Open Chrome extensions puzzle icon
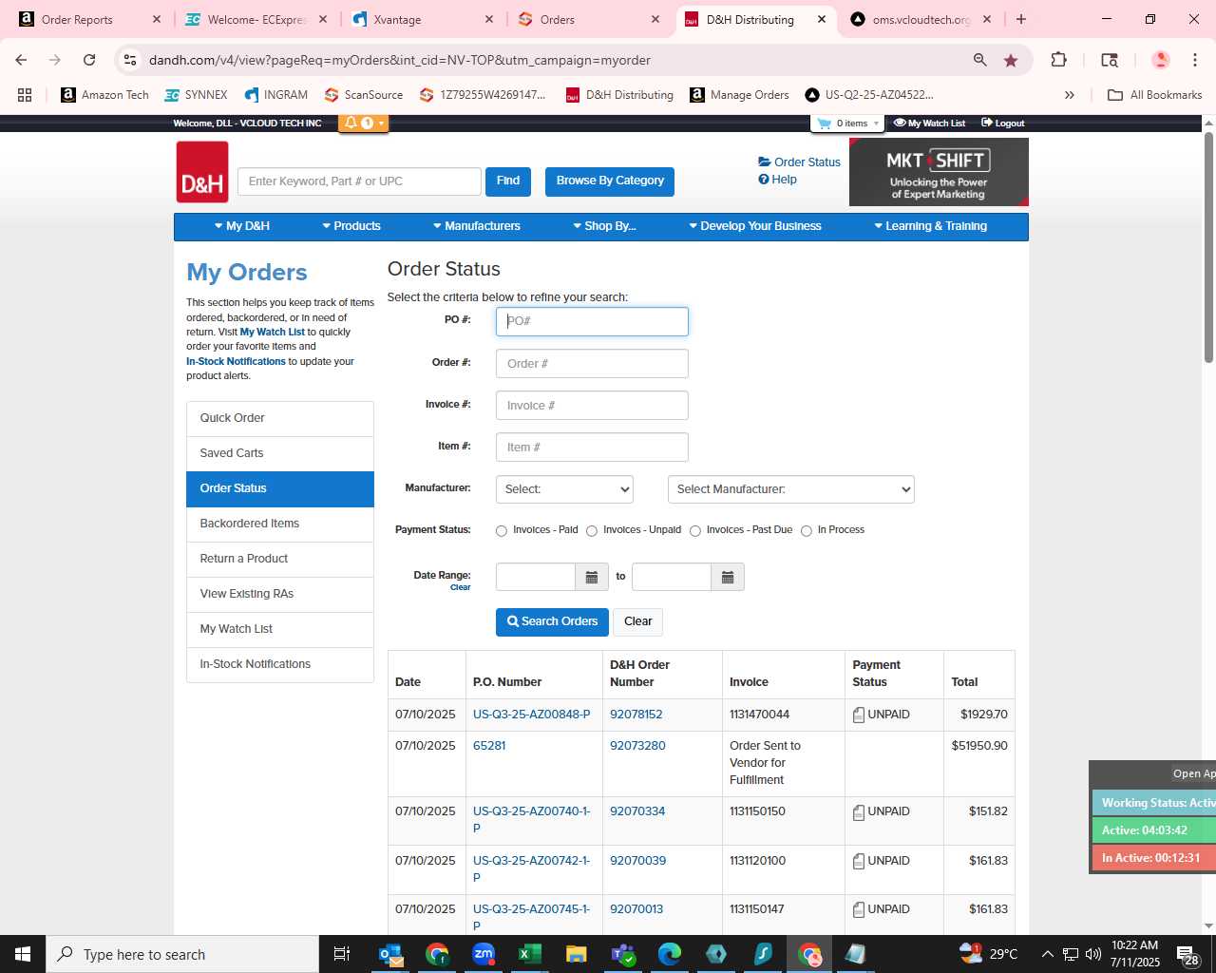The image size is (1216, 973). click(1058, 60)
